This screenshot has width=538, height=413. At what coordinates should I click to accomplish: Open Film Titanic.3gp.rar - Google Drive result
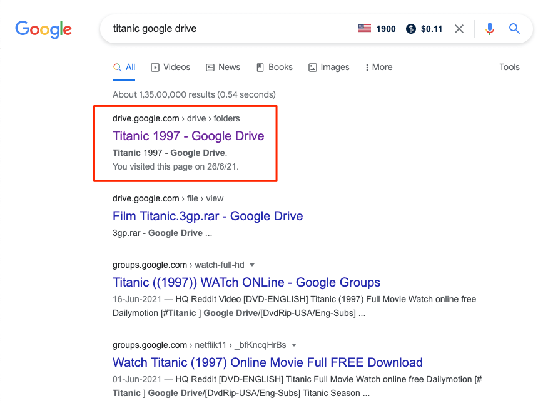208,217
